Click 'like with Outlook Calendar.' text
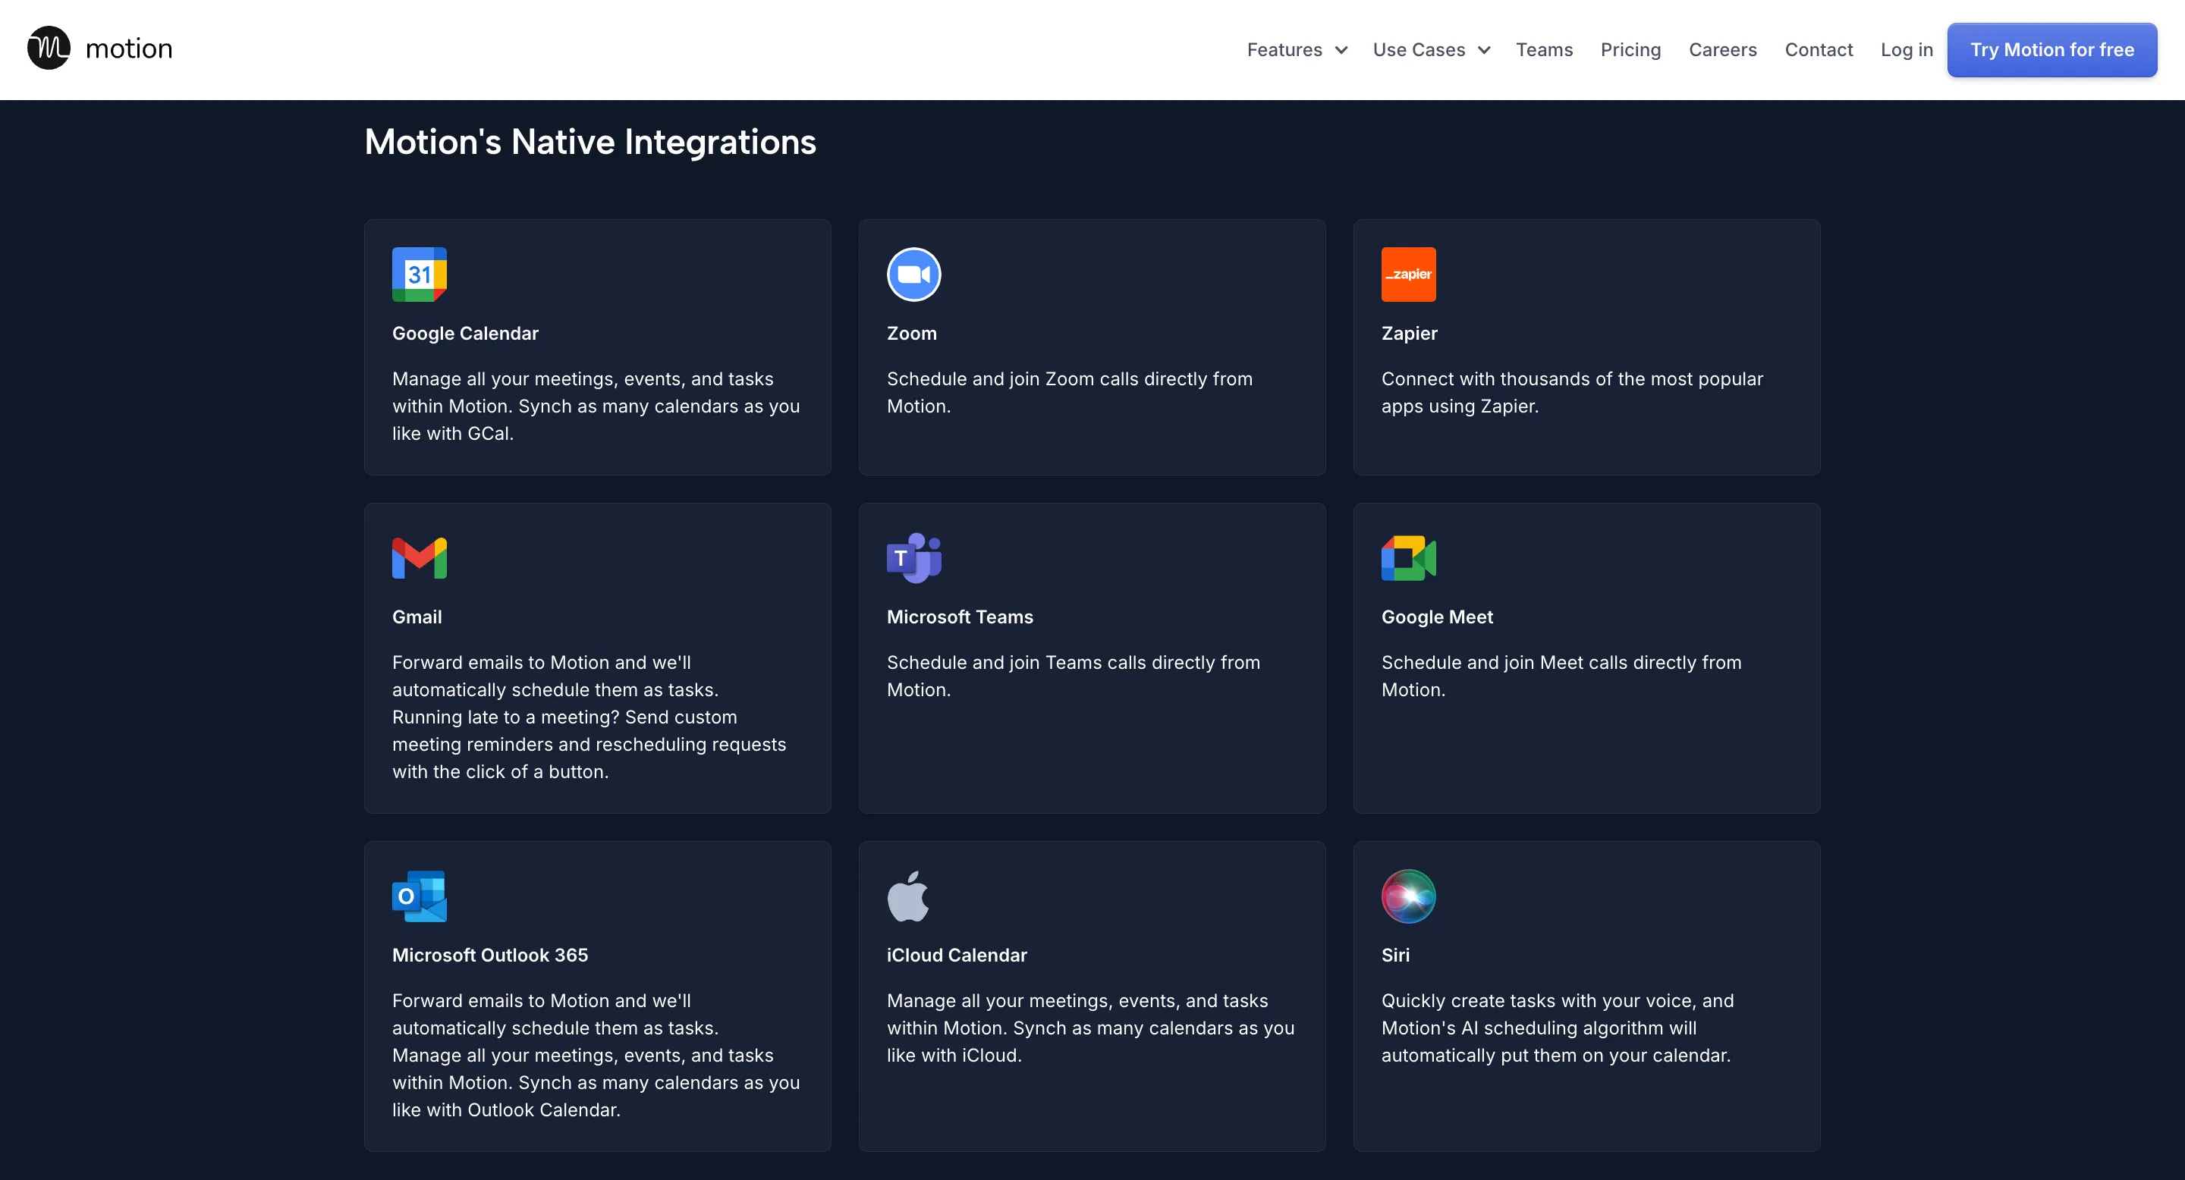Screen dimensions: 2185x1180 pyautogui.click(x=505, y=1109)
